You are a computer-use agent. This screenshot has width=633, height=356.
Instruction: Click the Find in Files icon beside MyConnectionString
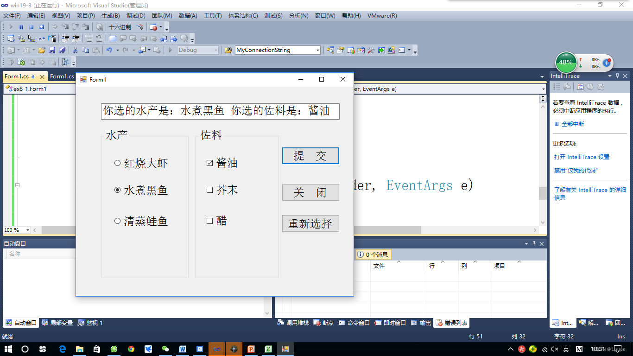point(228,50)
